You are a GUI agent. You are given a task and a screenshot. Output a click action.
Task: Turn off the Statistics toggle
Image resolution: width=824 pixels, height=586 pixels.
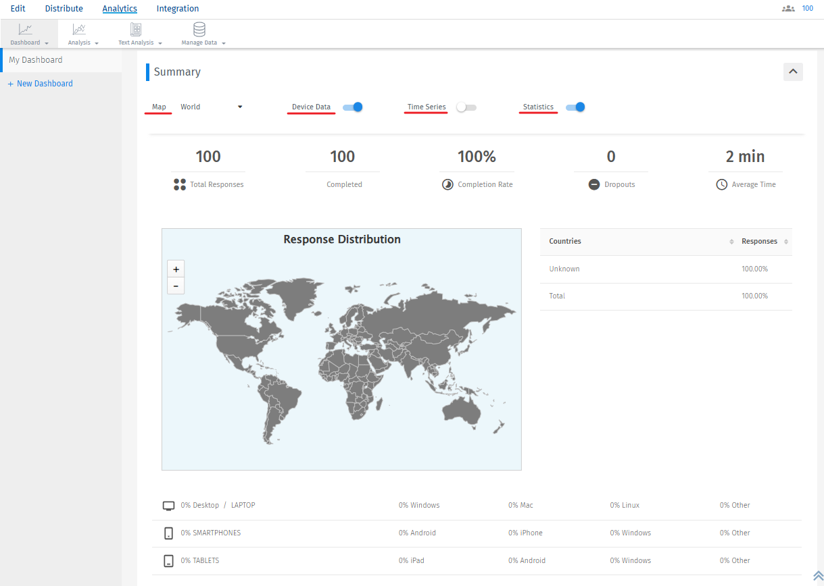pyautogui.click(x=575, y=107)
